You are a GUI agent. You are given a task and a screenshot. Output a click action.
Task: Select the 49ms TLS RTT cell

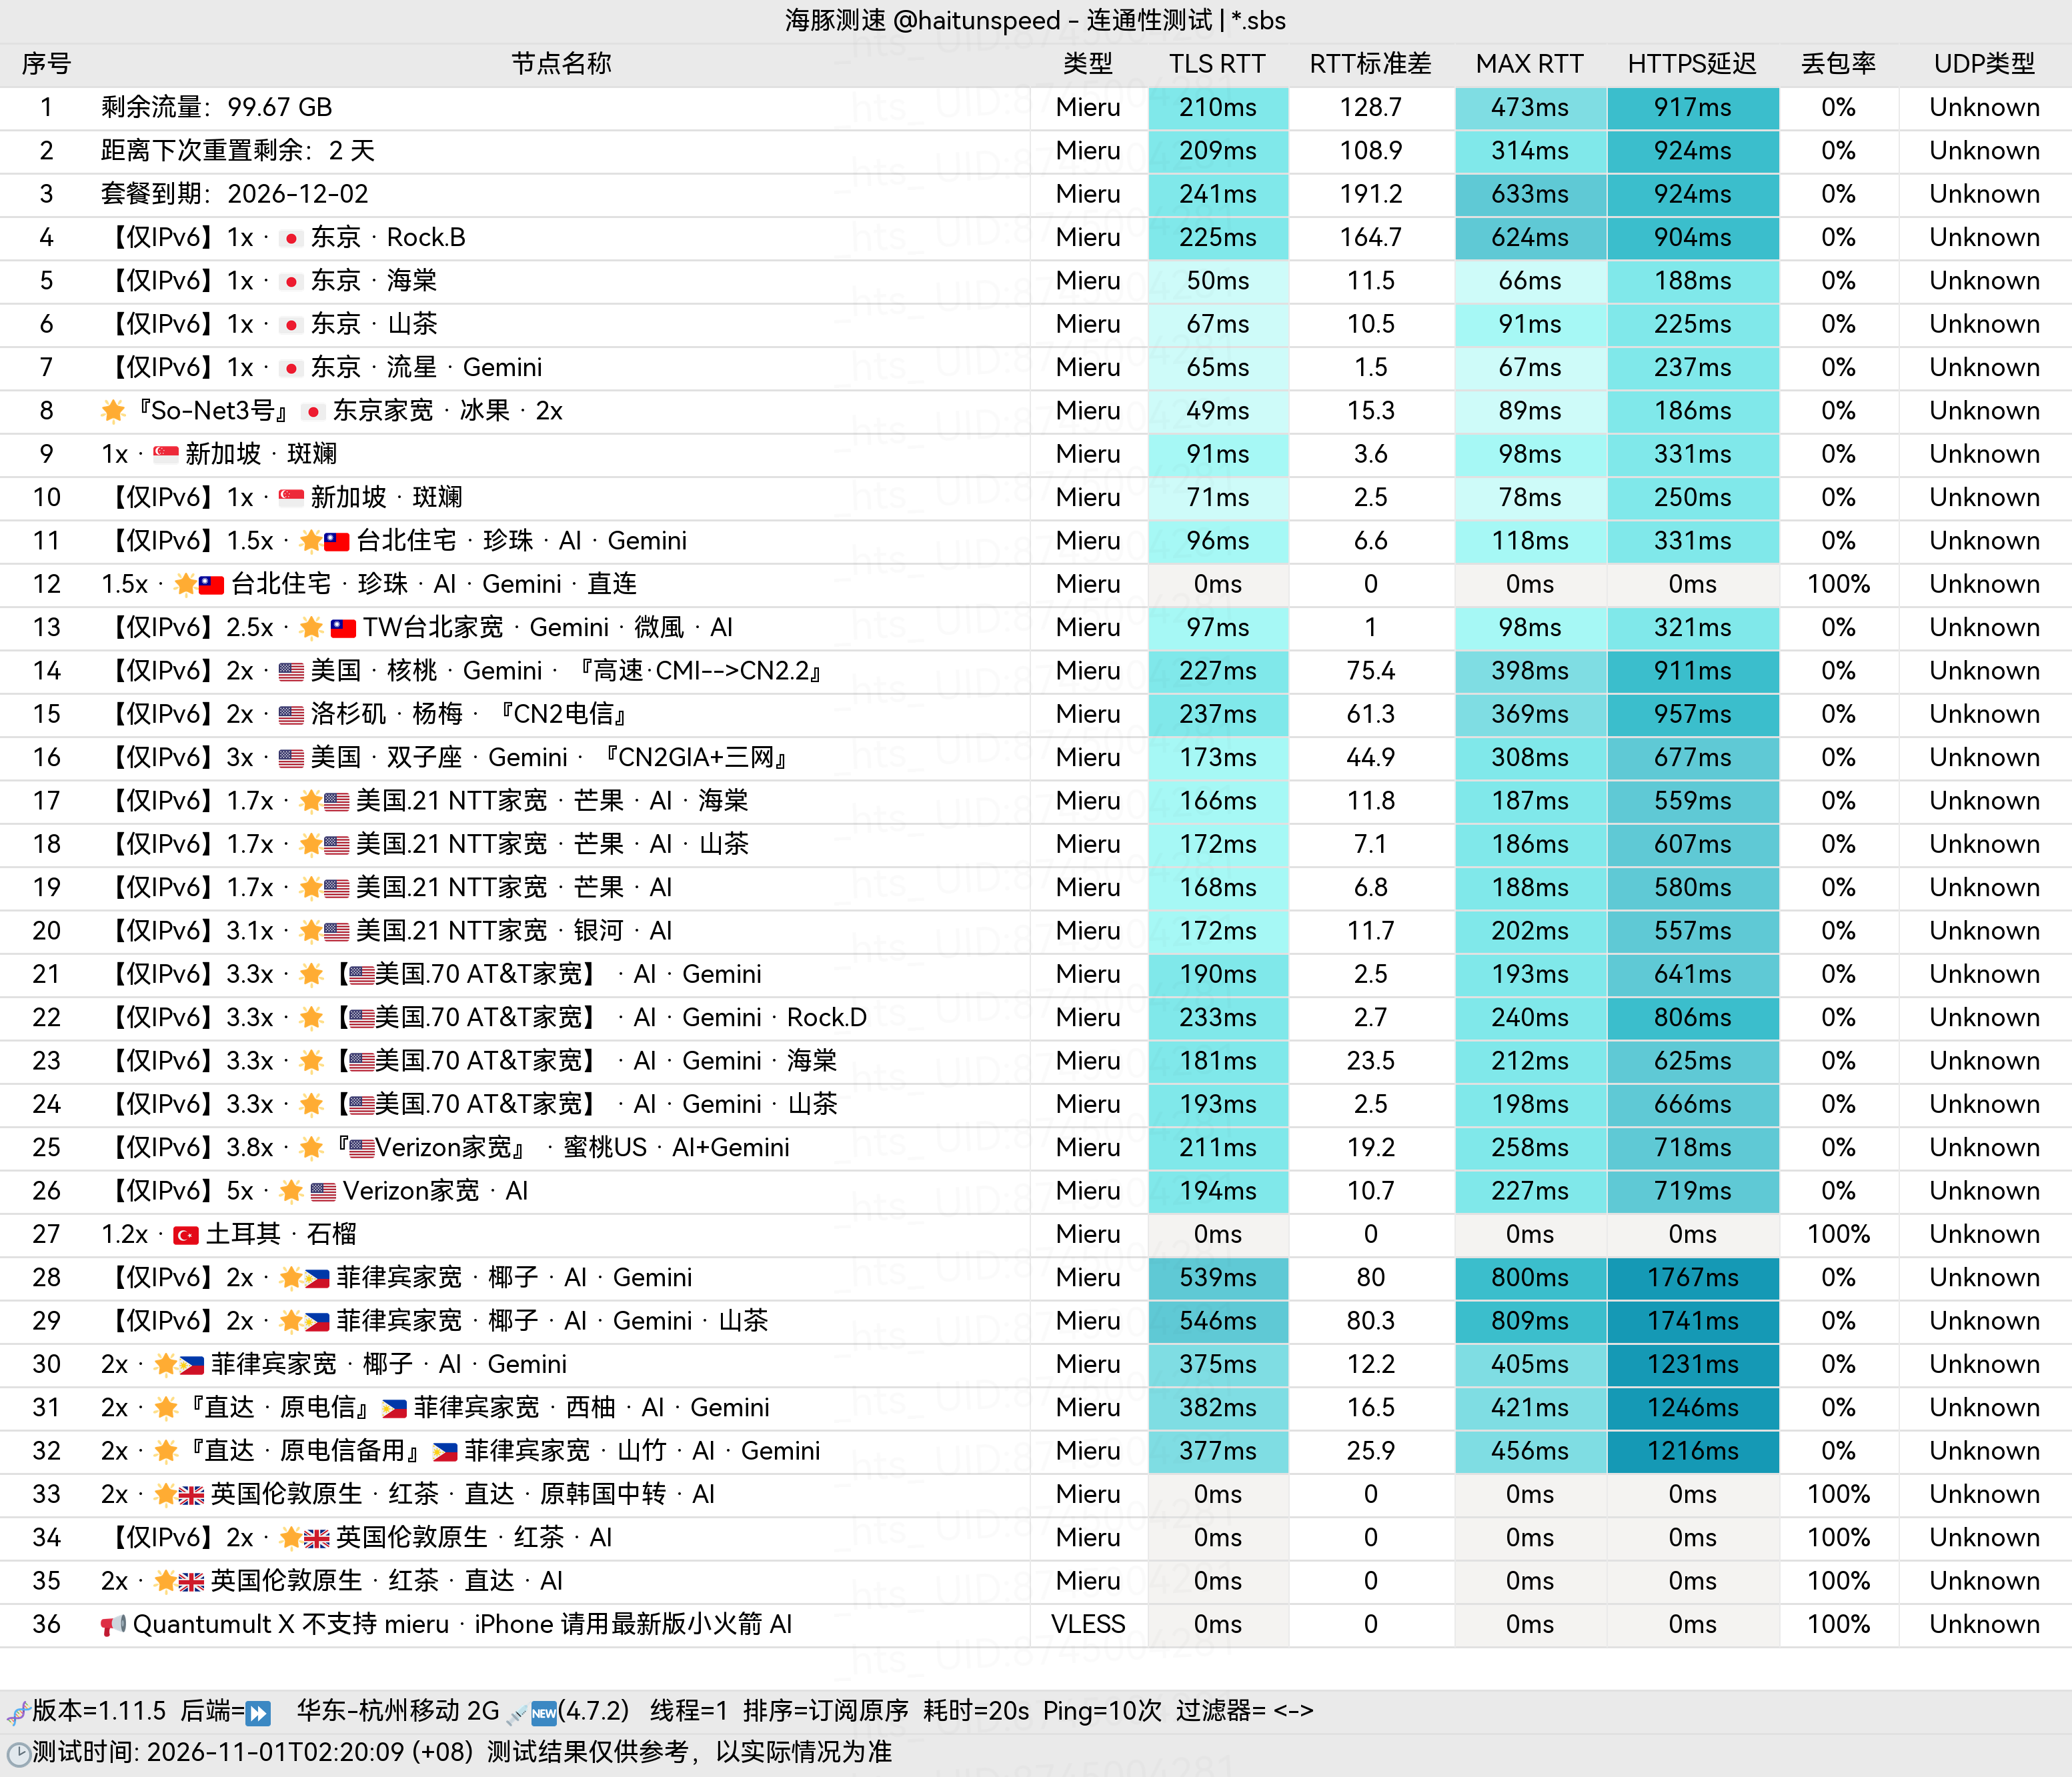(1218, 411)
